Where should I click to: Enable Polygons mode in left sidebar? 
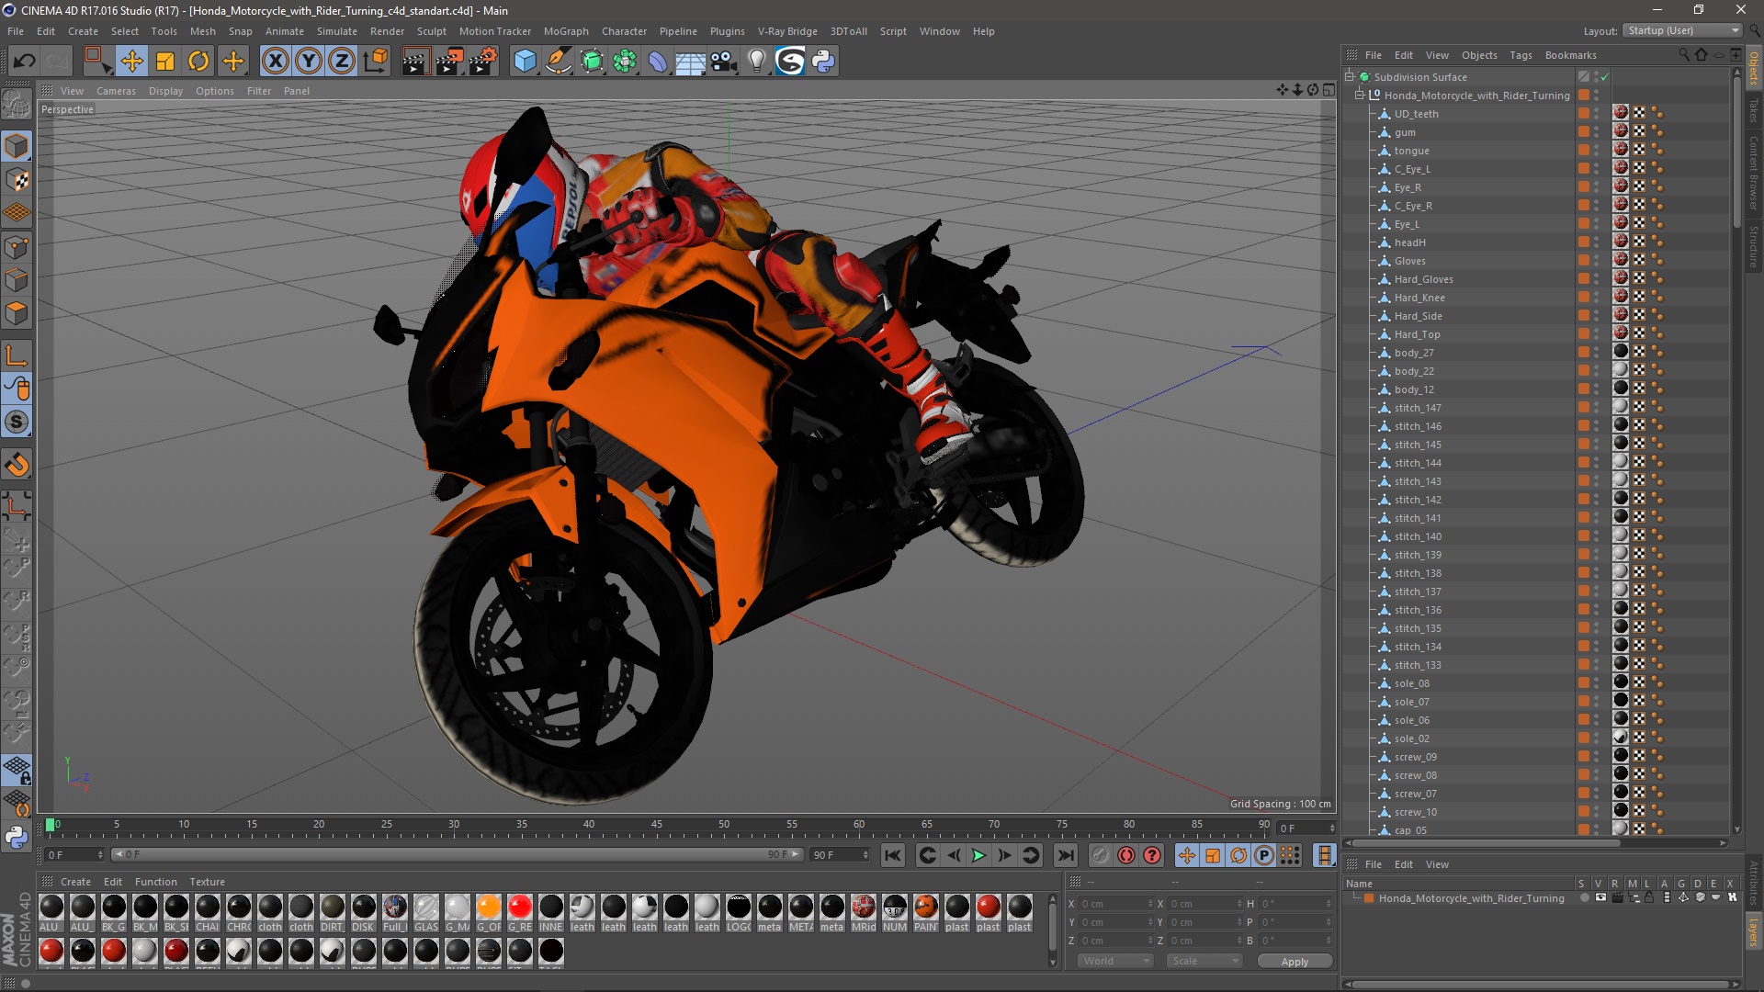[x=17, y=314]
